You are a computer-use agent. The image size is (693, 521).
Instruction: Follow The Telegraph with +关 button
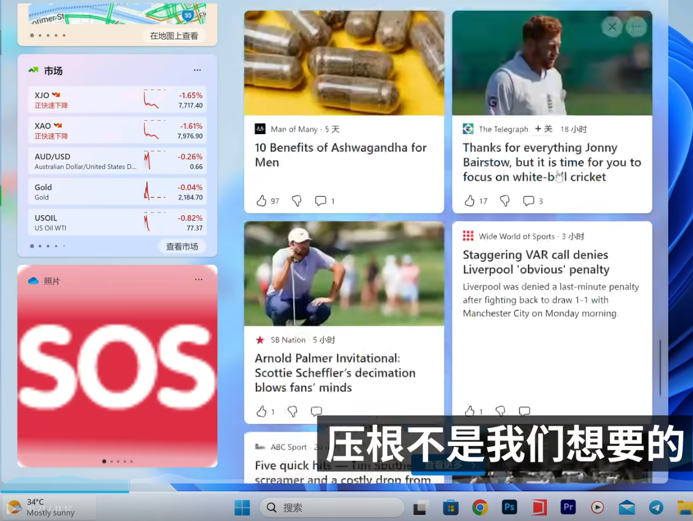click(x=543, y=129)
